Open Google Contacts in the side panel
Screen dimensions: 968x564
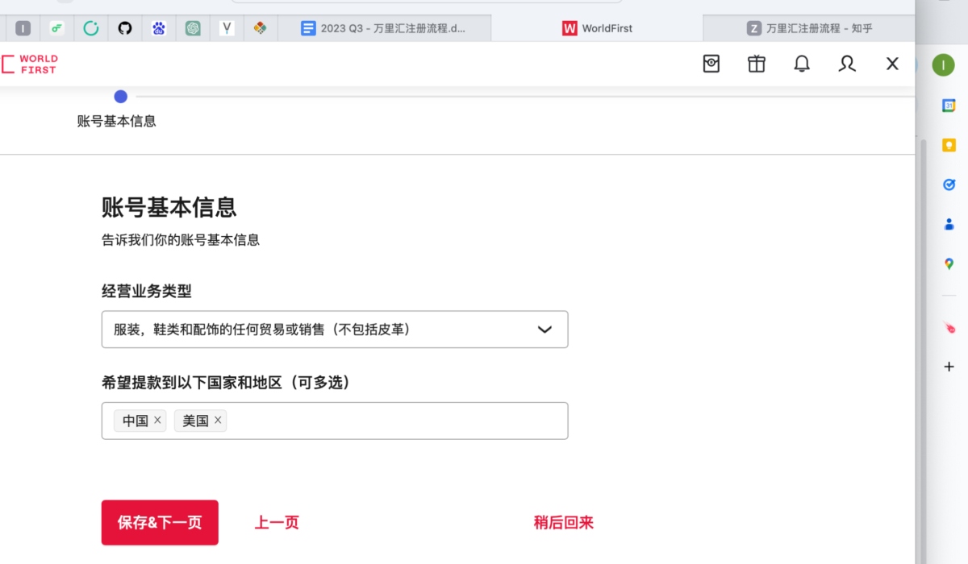(949, 224)
